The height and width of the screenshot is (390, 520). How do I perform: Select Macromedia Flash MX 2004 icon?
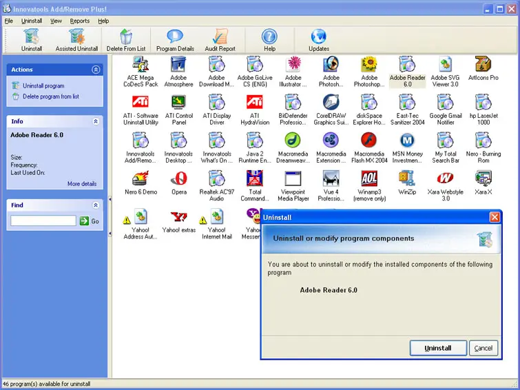[x=369, y=141]
